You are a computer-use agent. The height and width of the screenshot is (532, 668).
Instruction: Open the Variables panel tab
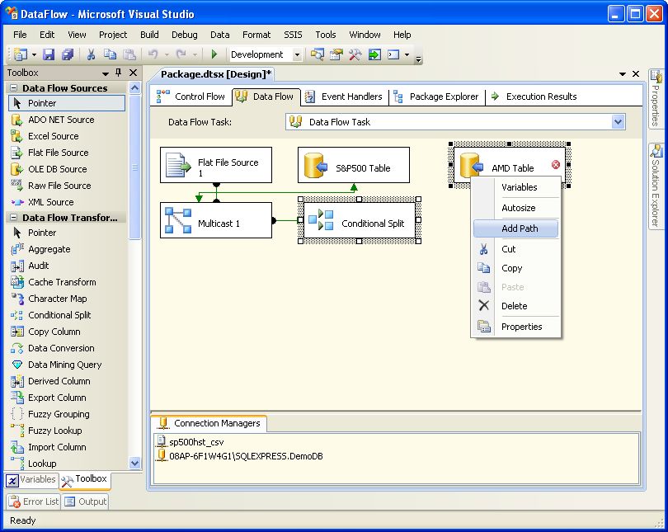click(31, 479)
